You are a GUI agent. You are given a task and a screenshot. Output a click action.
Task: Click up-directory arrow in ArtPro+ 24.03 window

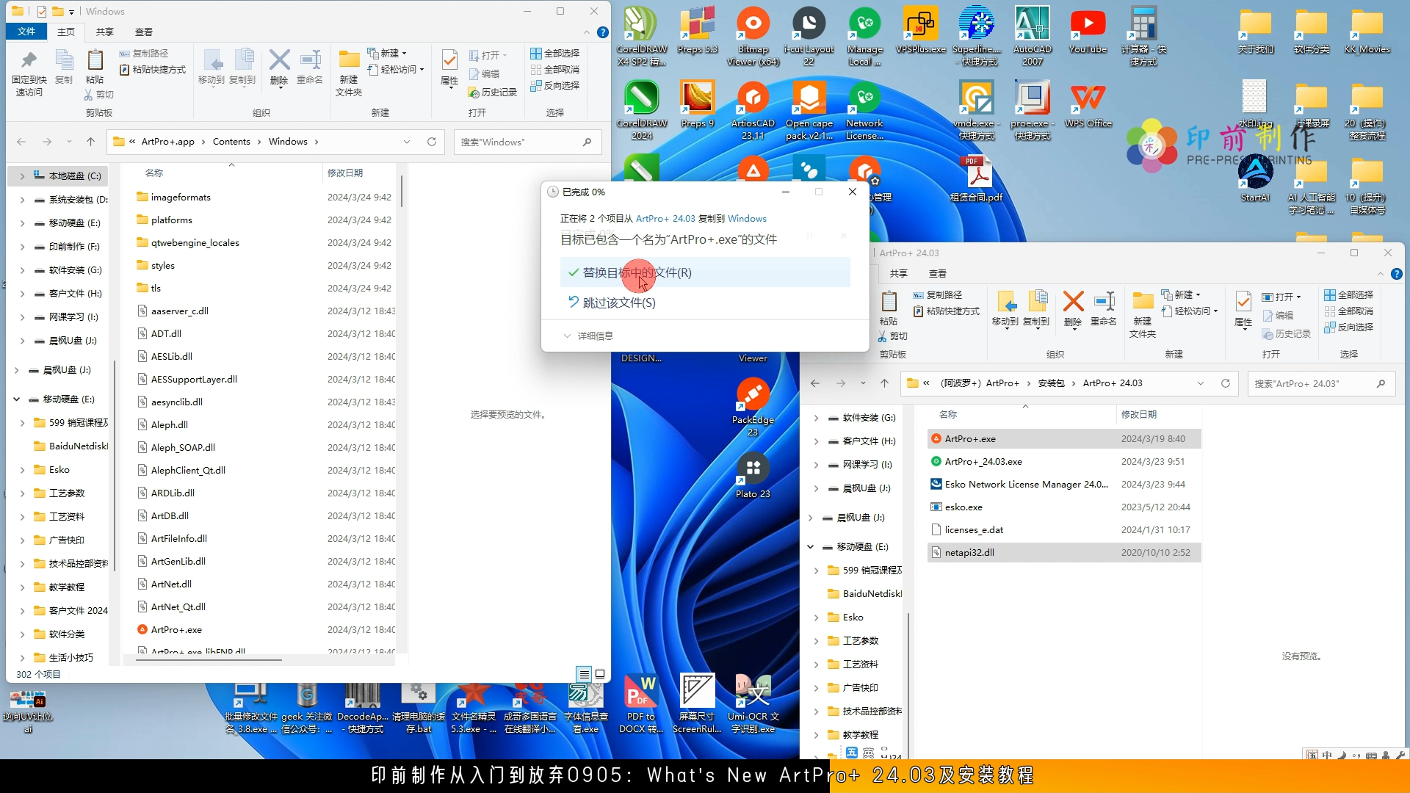pyautogui.click(x=884, y=383)
